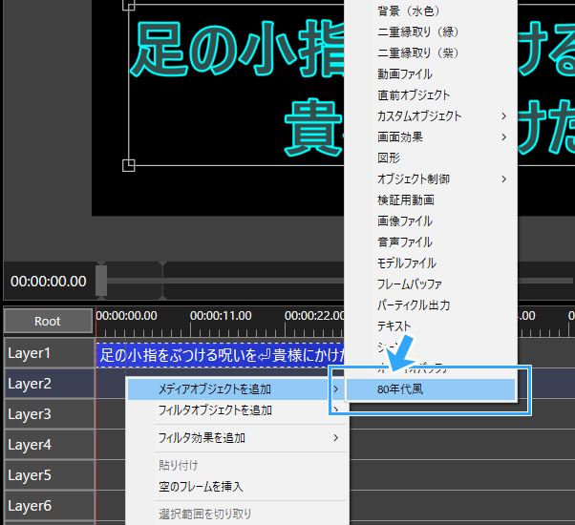This screenshot has height=525, width=575.
Task: Choose テキスト in the object submenu
Action: (394, 326)
